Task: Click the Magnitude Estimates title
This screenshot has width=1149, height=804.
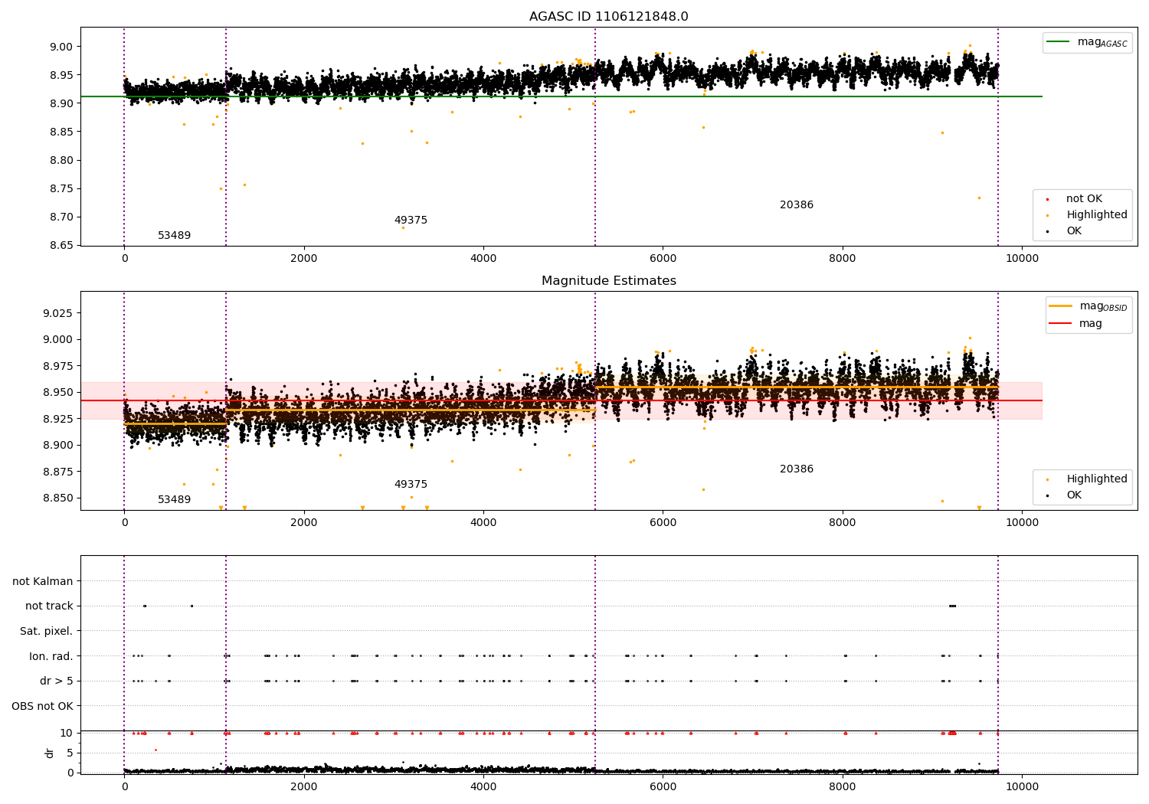Action: point(608,281)
